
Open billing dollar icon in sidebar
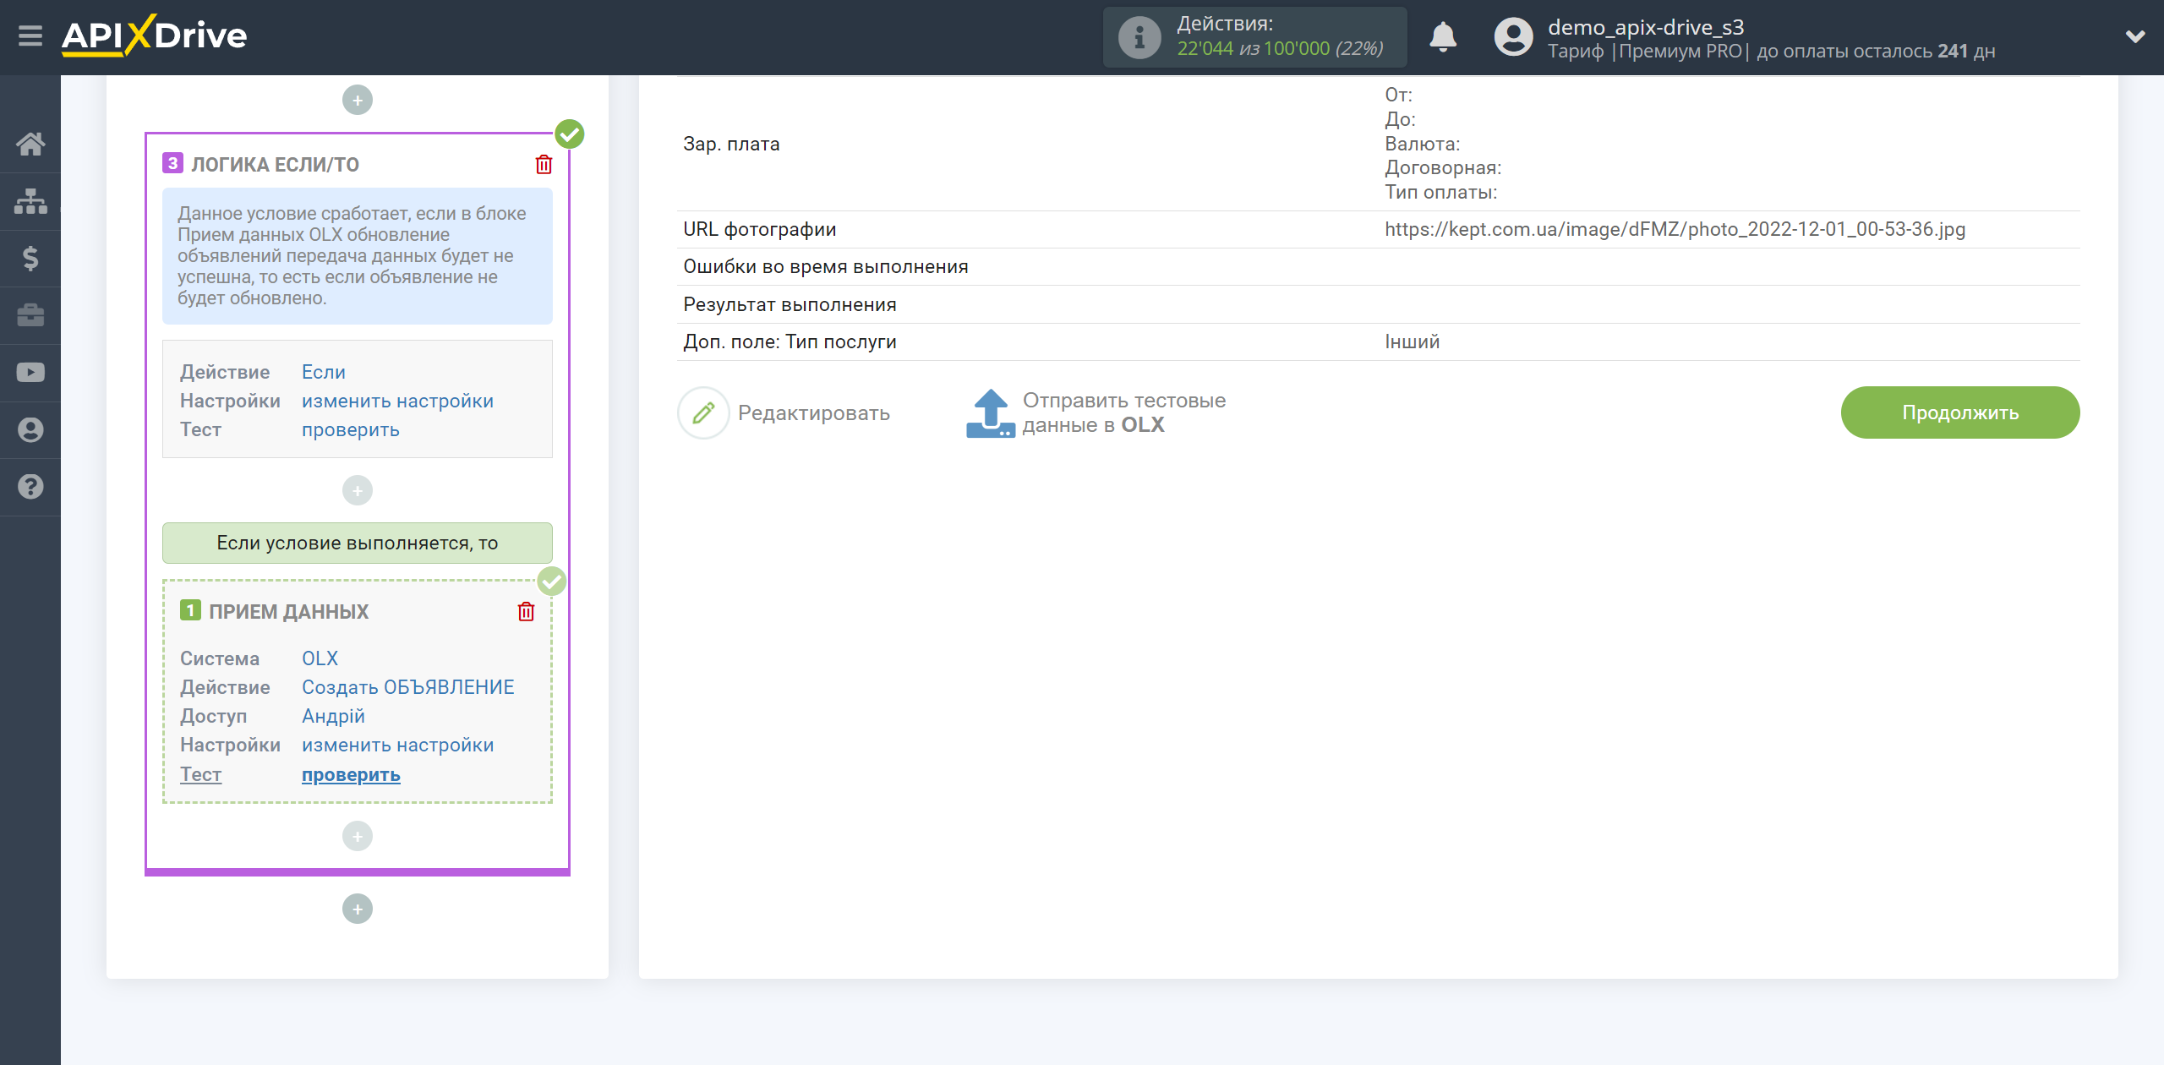[x=30, y=258]
